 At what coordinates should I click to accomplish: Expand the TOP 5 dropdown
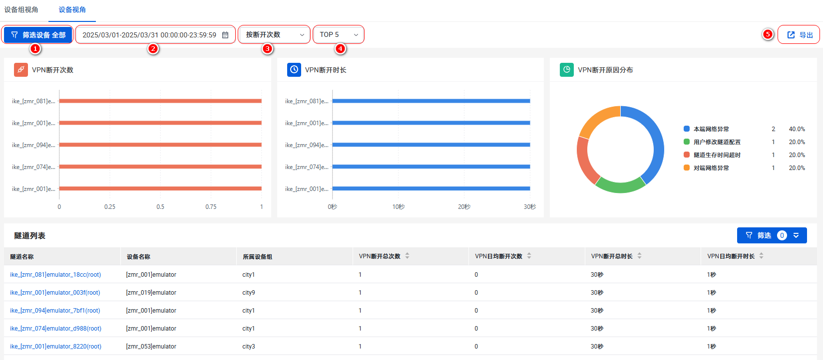click(x=338, y=35)
